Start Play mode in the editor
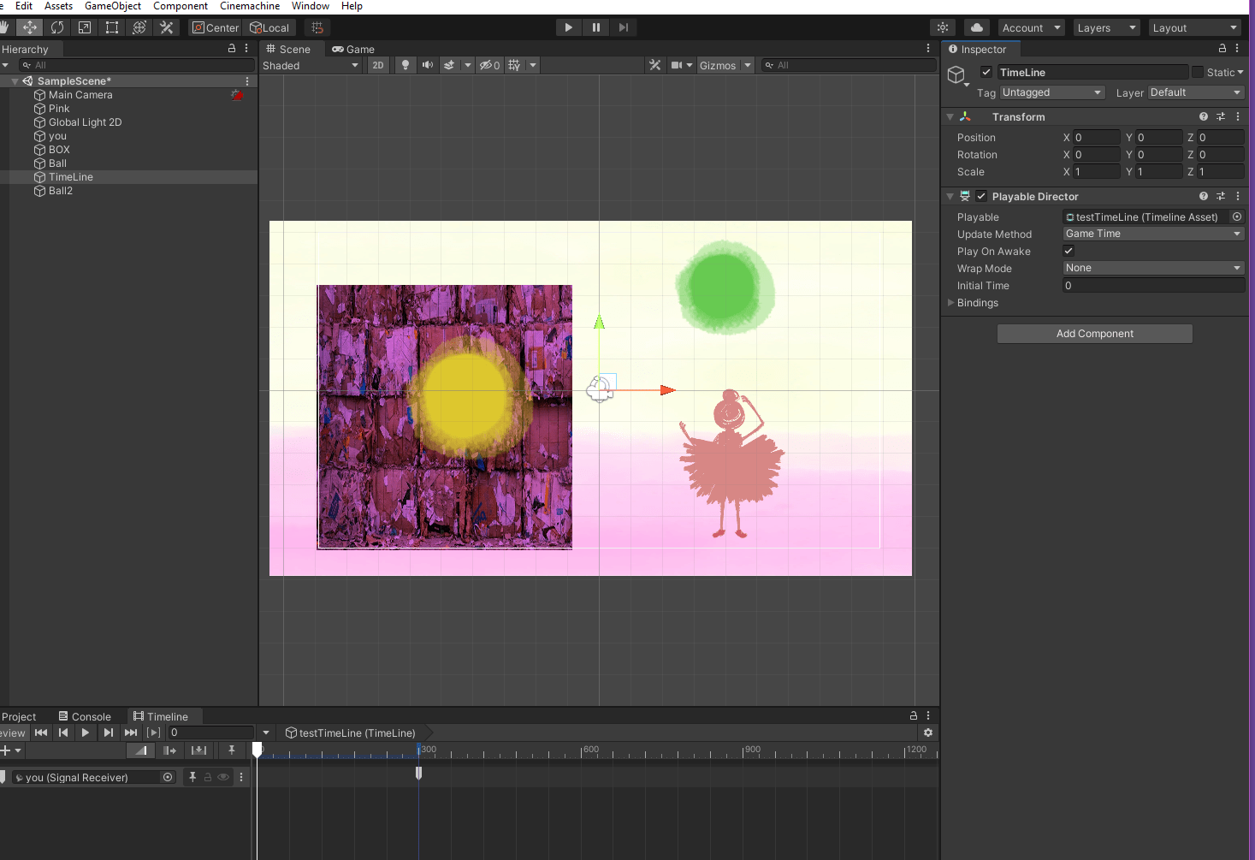This screenshot has height=860, width=1255. coord(569,27)
